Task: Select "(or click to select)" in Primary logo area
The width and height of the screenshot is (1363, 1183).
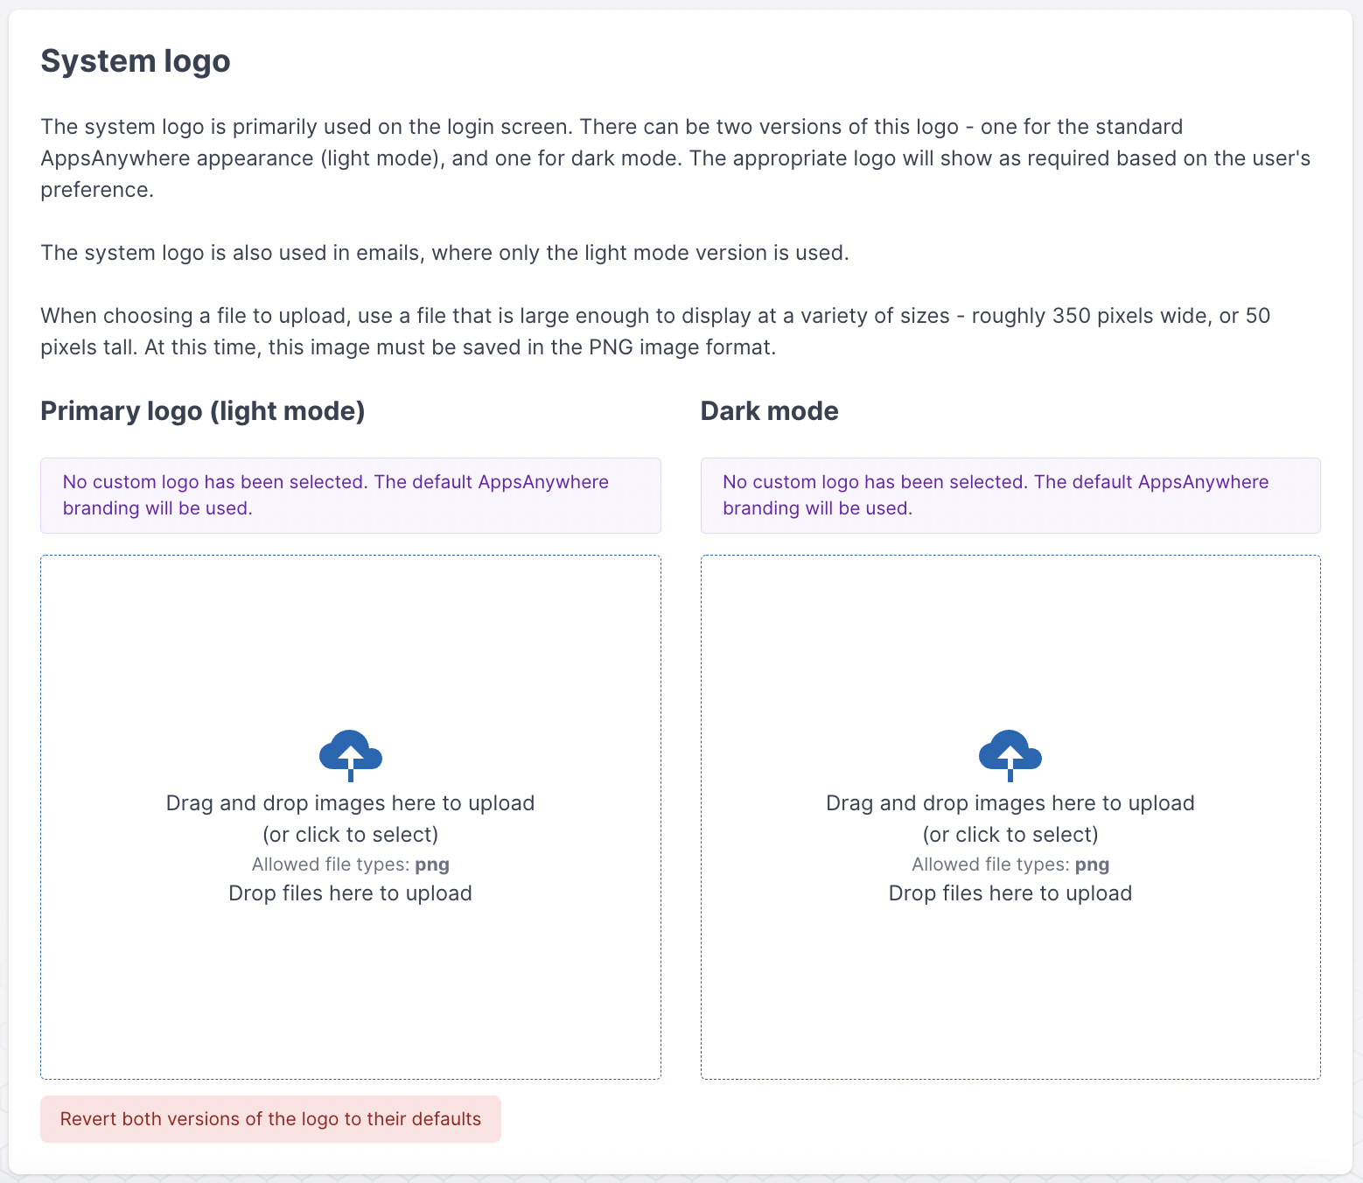Action: (350, 834)
